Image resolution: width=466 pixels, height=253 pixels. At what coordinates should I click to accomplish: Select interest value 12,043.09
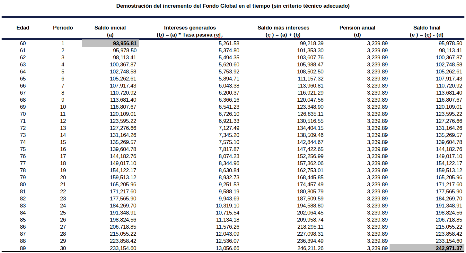tap(227, 234)
